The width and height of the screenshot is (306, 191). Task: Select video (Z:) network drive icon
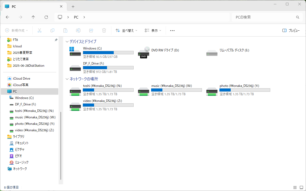point(75,107)
